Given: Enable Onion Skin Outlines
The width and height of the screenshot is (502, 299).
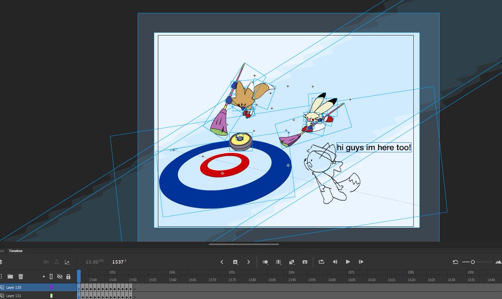Looking at the screenshot, I should pyautogui.click(x=278, y=261).
